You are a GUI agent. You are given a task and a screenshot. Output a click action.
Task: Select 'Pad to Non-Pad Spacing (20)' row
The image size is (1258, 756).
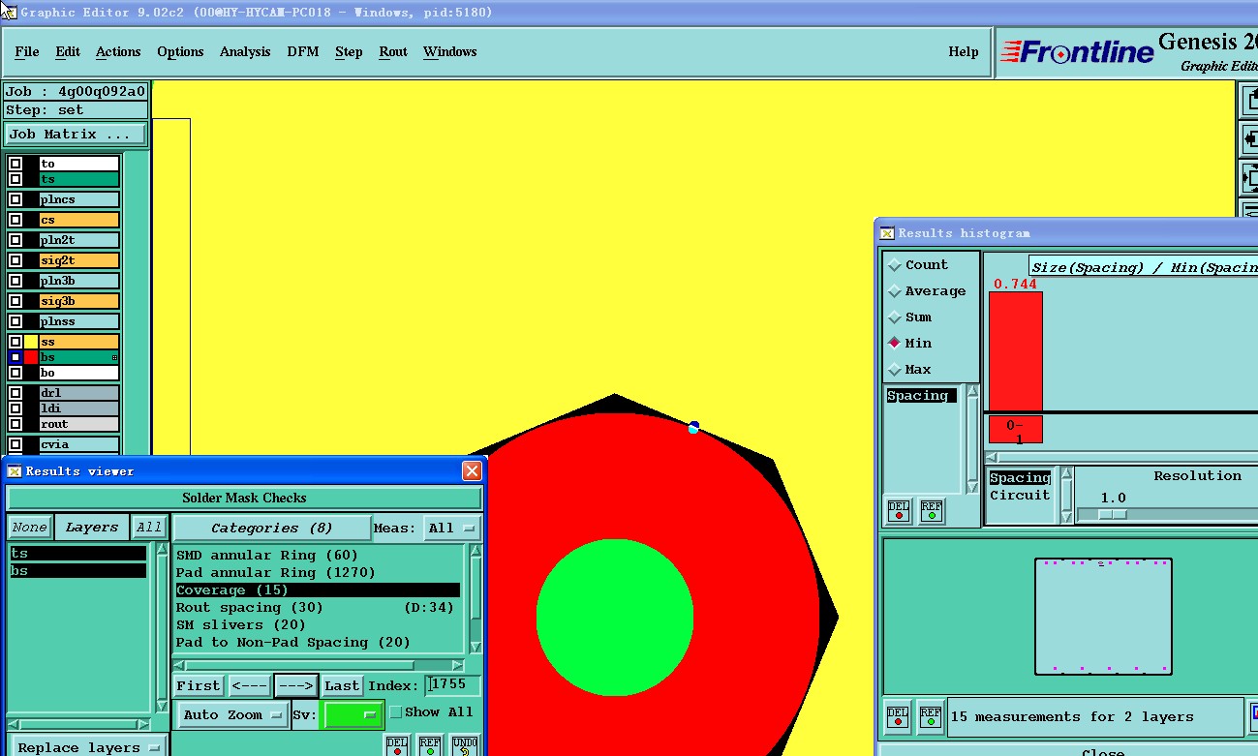click(x=318, y=643)
